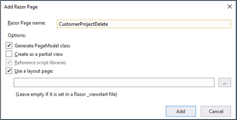Select the Generate PageModel class label text

click(x=42, y=46)
